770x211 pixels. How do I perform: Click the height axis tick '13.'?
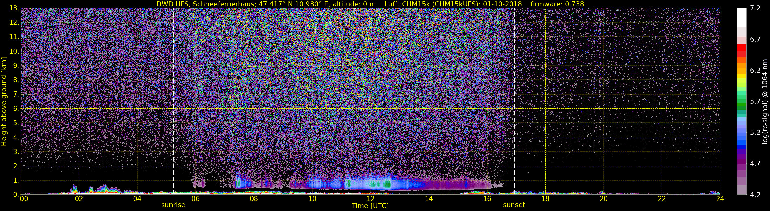[x=14, y=8]
